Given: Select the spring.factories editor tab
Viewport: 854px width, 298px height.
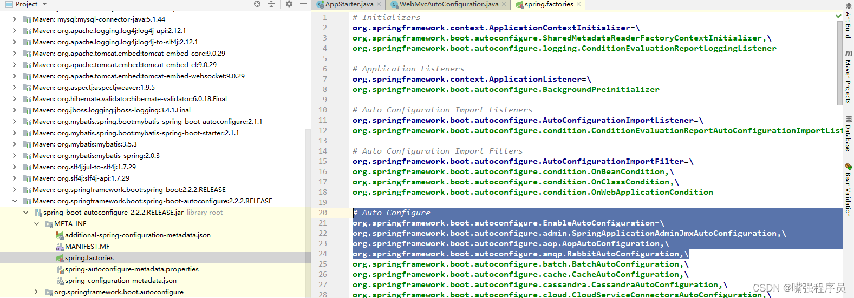Looking at the screenshot, I should pos(549,4).
